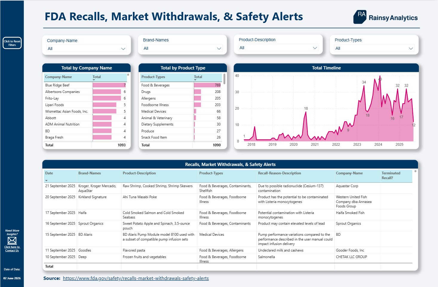The image size is (438, 287).
Task: Select Albertsons Companies row
Action: [x=85, y=92]
